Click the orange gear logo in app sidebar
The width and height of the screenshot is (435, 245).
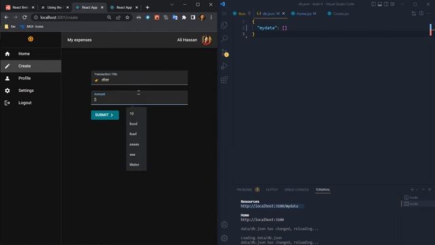(x=31, y=39)
